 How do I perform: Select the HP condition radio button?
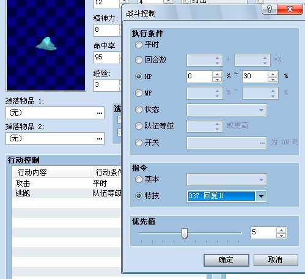(139, 76)
